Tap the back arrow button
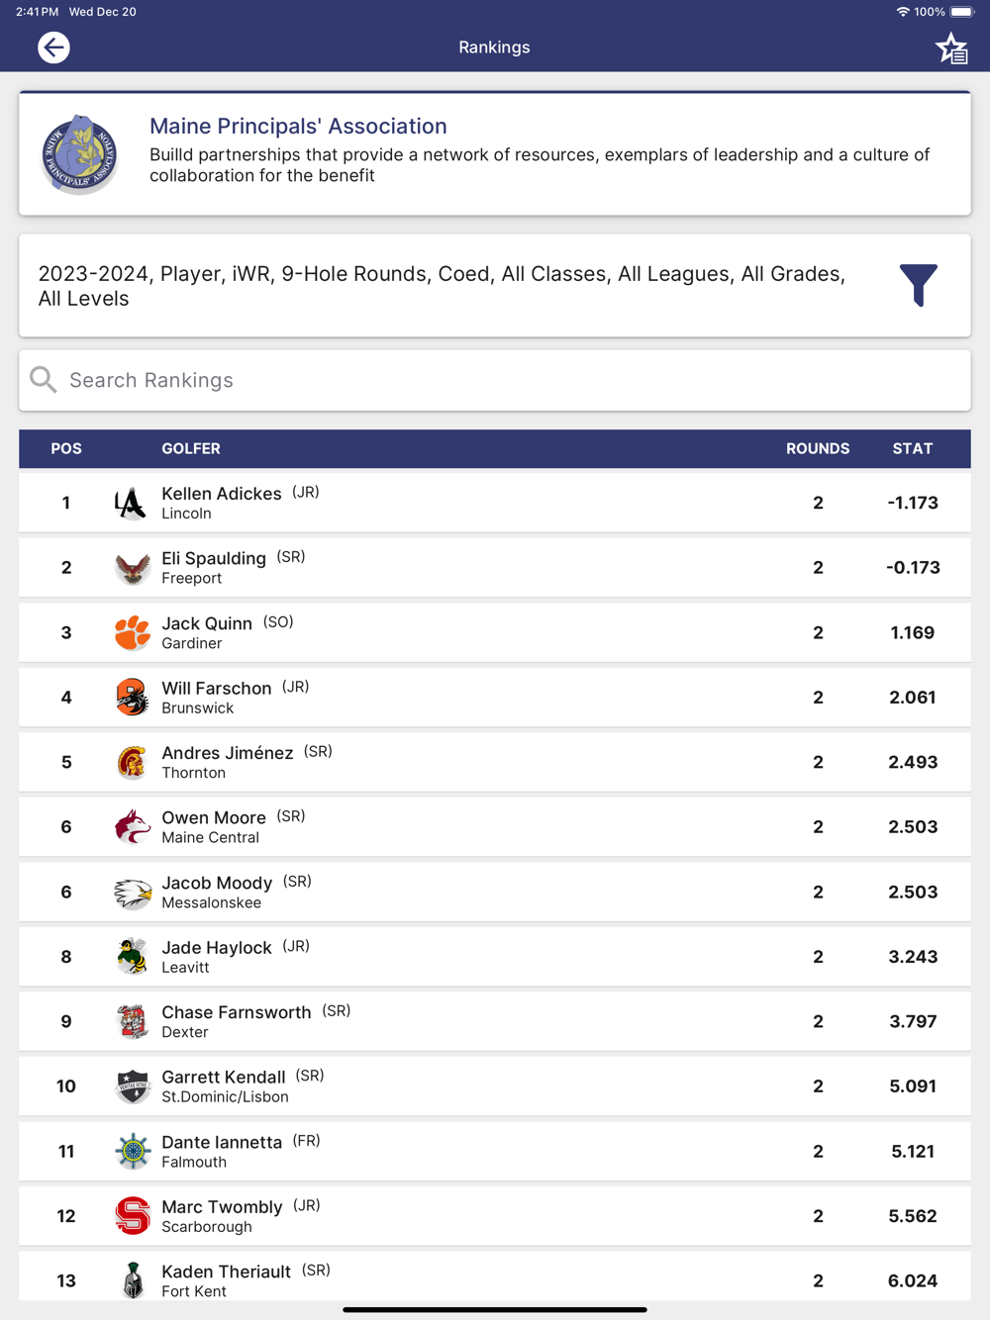 coord(53,47)
